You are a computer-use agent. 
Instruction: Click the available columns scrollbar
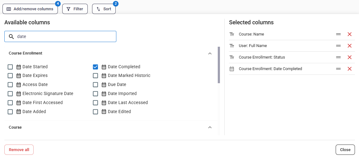tap(219, 65)
